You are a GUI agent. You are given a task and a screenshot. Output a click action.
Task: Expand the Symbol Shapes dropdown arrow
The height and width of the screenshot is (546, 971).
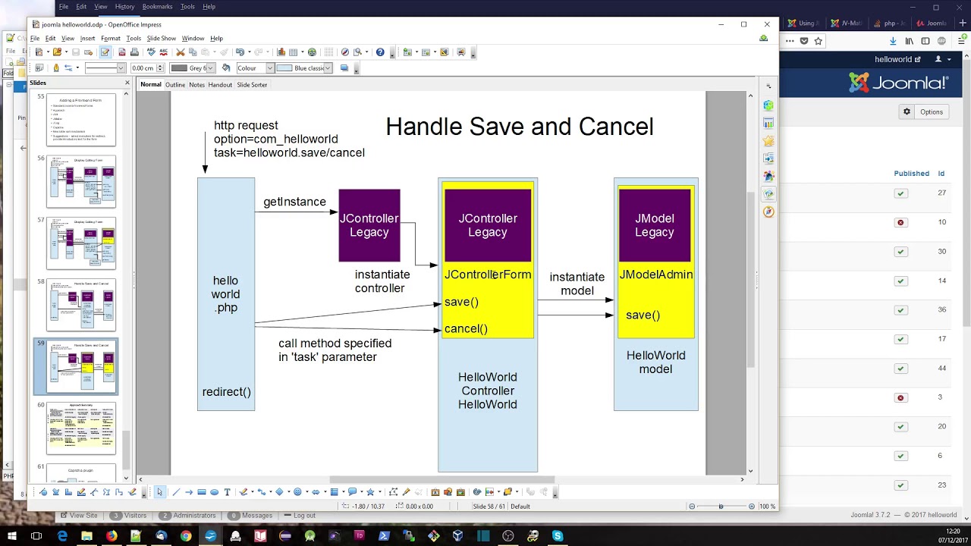[x=307, y=492]
